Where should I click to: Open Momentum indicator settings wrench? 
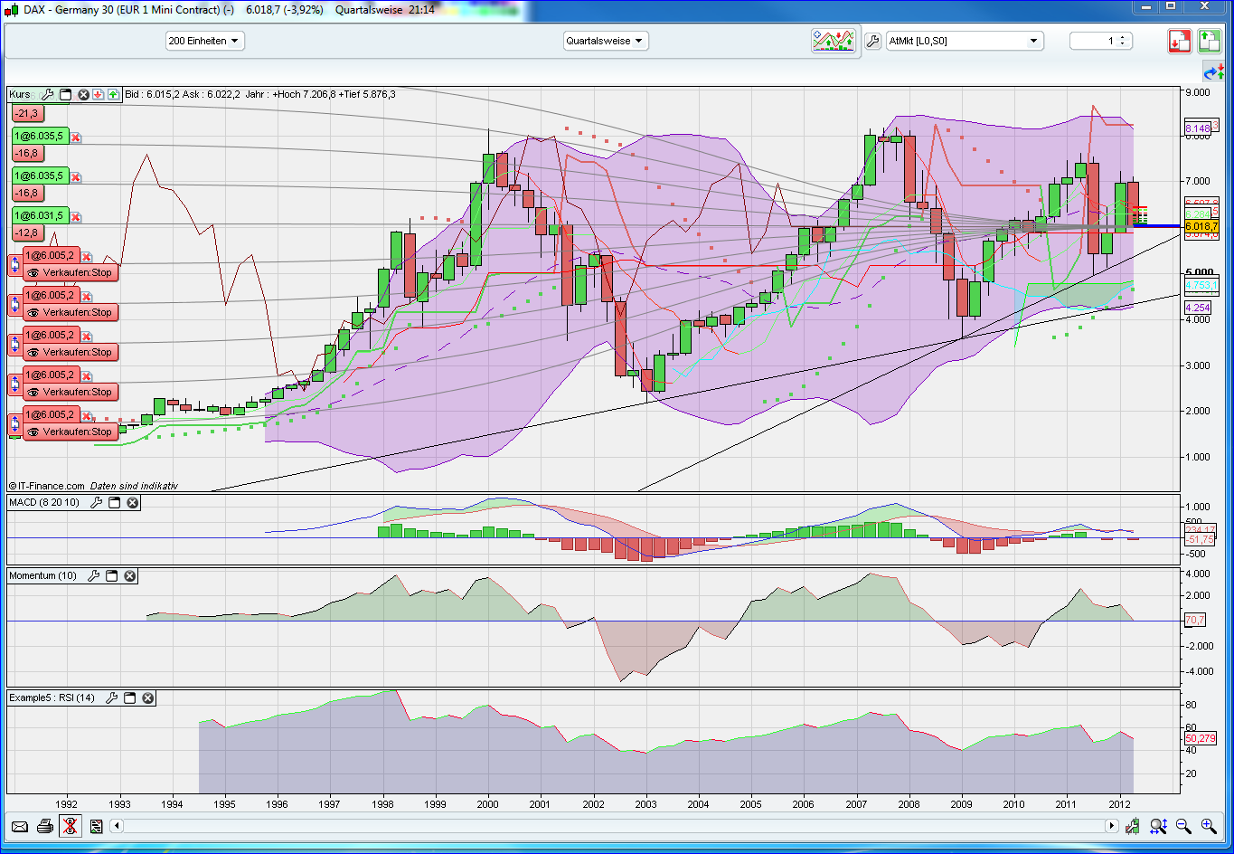94,575
